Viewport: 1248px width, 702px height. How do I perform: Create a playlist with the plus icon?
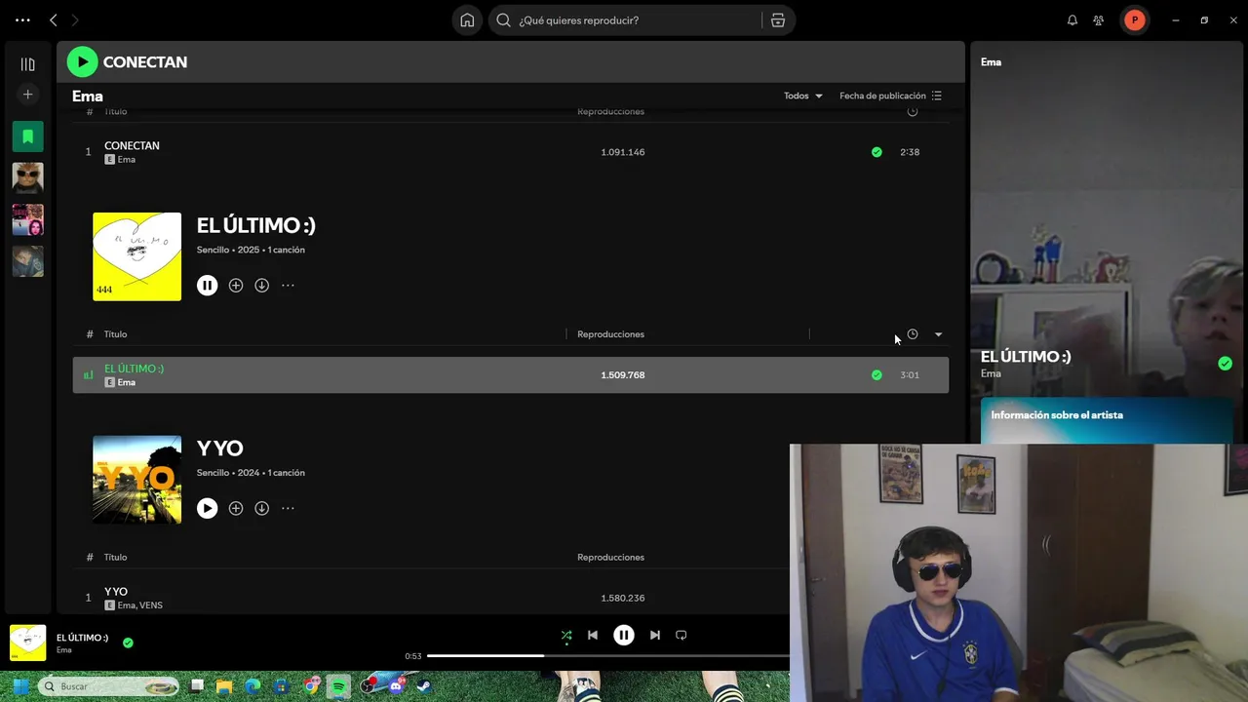pos(27,95)
